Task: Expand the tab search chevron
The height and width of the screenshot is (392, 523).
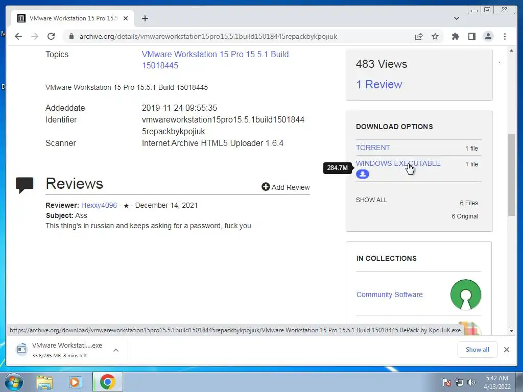Action: [457, 18]
